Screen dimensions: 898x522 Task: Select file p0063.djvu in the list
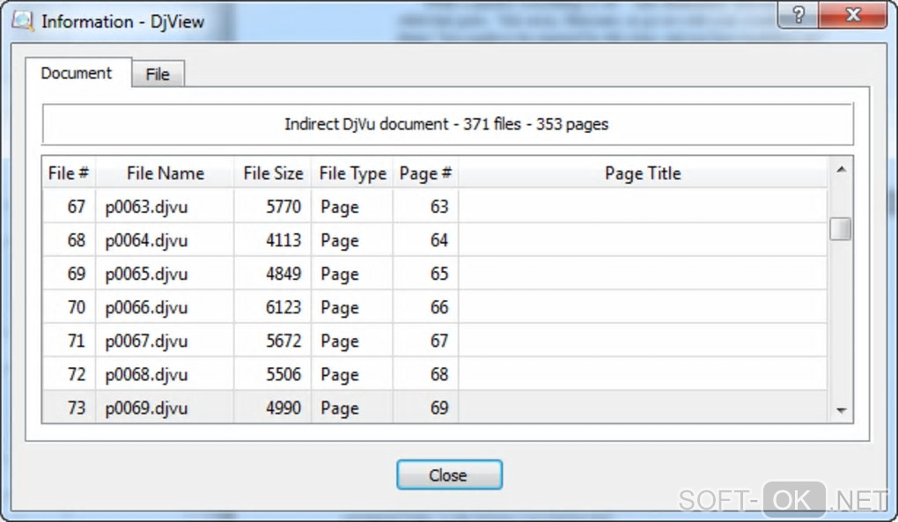(x=147, y=207)
